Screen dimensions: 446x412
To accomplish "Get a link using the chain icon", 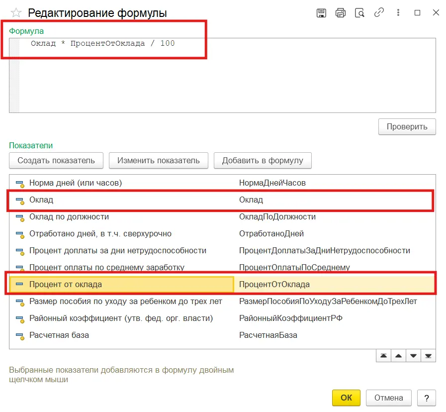I will (379, 13).
